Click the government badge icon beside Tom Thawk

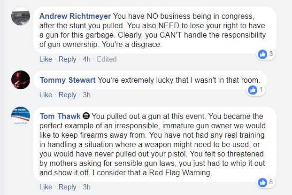pyautogui.click(x=86, y=116)
